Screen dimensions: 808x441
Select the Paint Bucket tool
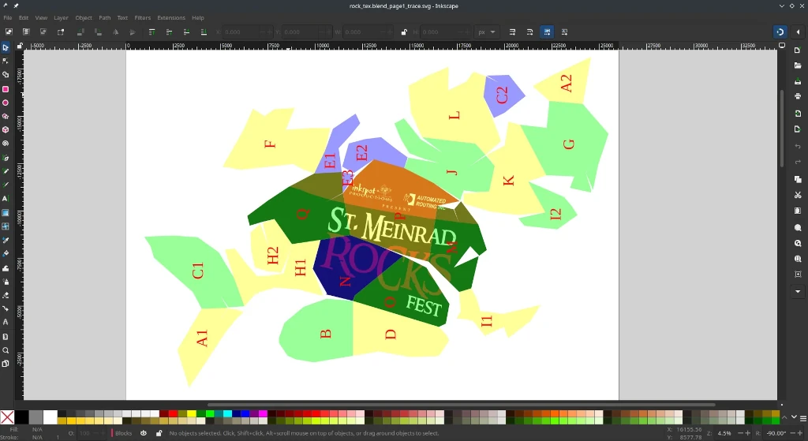[6, 253]
